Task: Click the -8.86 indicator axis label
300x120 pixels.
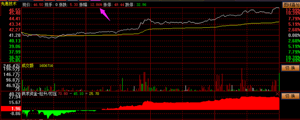Action: pos(15,114)
